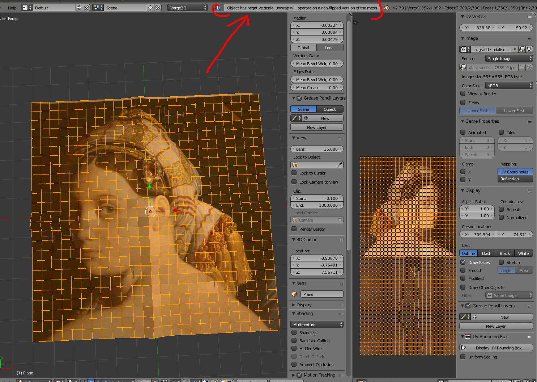Image resolution: width=537 pixels, height=382 pixels.
Task: Pack image using icon beside F button
Action: (x=522, y=49)
